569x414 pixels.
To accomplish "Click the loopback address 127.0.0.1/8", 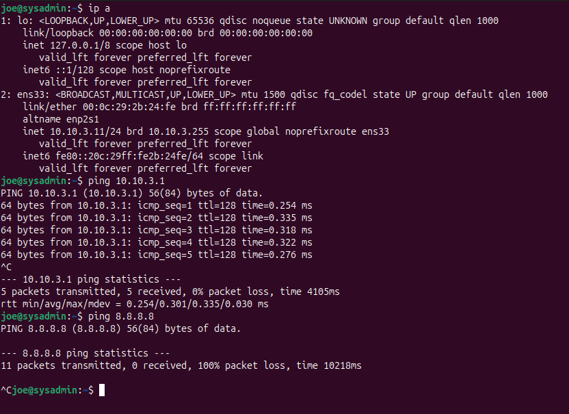I will click(82, 45).
